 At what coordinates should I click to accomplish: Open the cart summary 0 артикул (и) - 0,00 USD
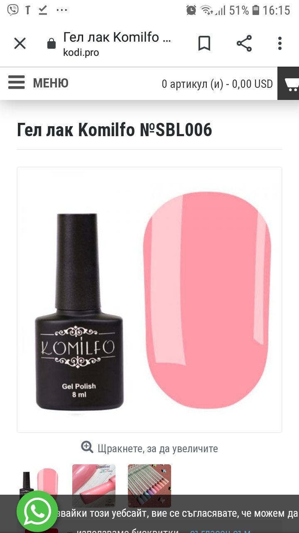[217, 84]
